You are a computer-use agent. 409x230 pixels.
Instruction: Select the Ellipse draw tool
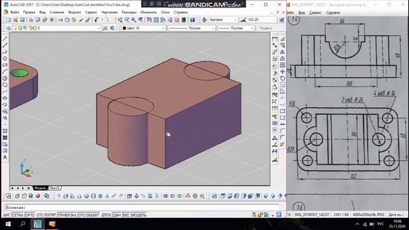(x=4, y=98)
